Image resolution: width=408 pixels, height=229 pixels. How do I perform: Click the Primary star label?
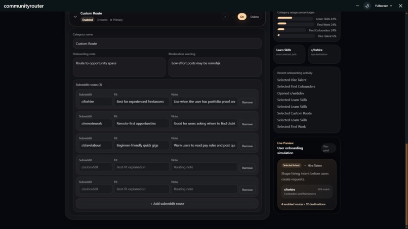click(116, 20)
